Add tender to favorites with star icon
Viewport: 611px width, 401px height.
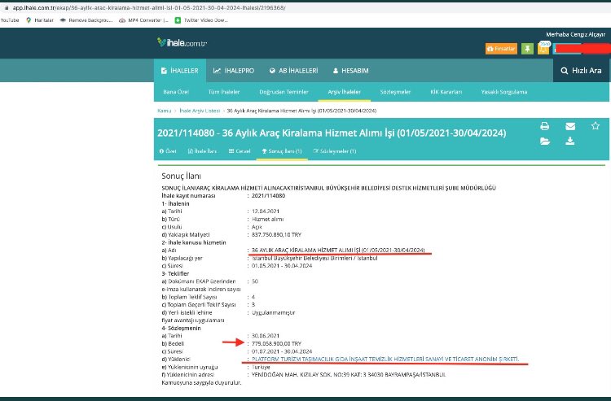click(x=595, y=125)
